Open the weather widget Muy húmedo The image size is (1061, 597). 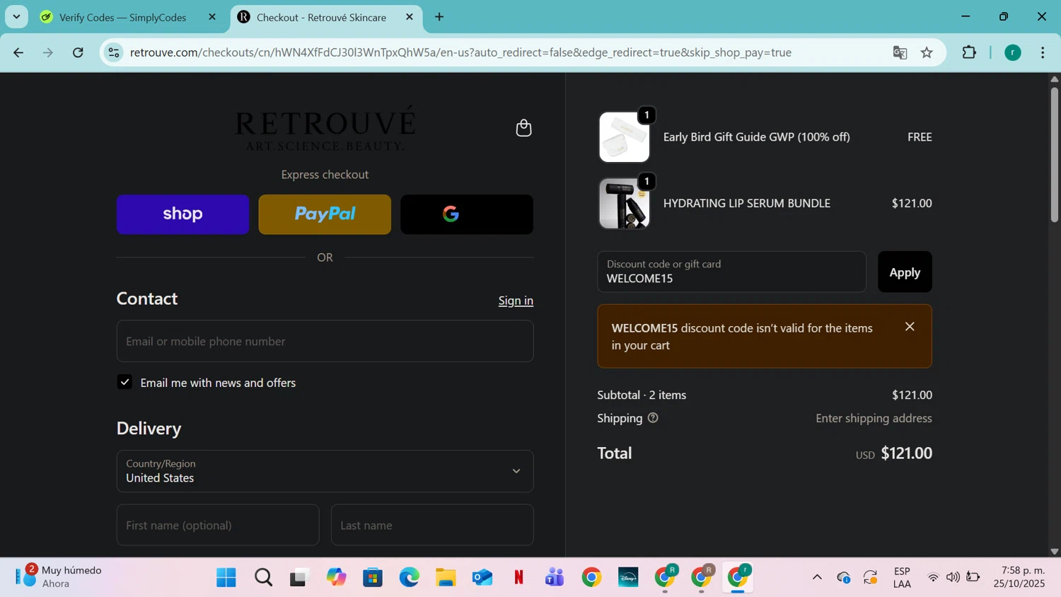pos(60,576)
